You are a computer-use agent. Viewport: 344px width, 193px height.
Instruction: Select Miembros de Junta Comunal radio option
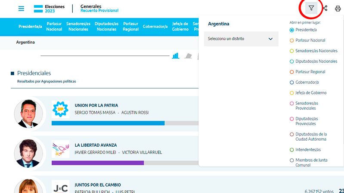tap(292, 160)
